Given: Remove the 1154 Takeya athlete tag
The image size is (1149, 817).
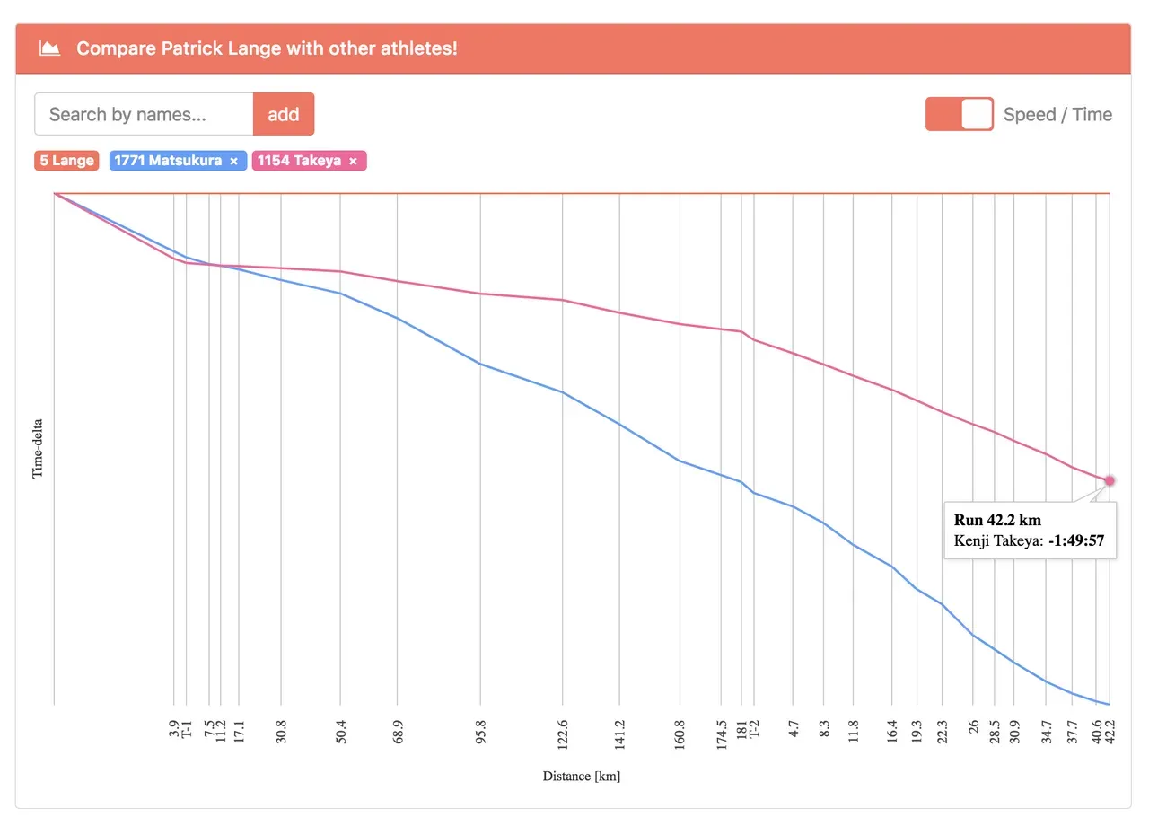Looking at the screenshot, I should (x=354, y=161).
